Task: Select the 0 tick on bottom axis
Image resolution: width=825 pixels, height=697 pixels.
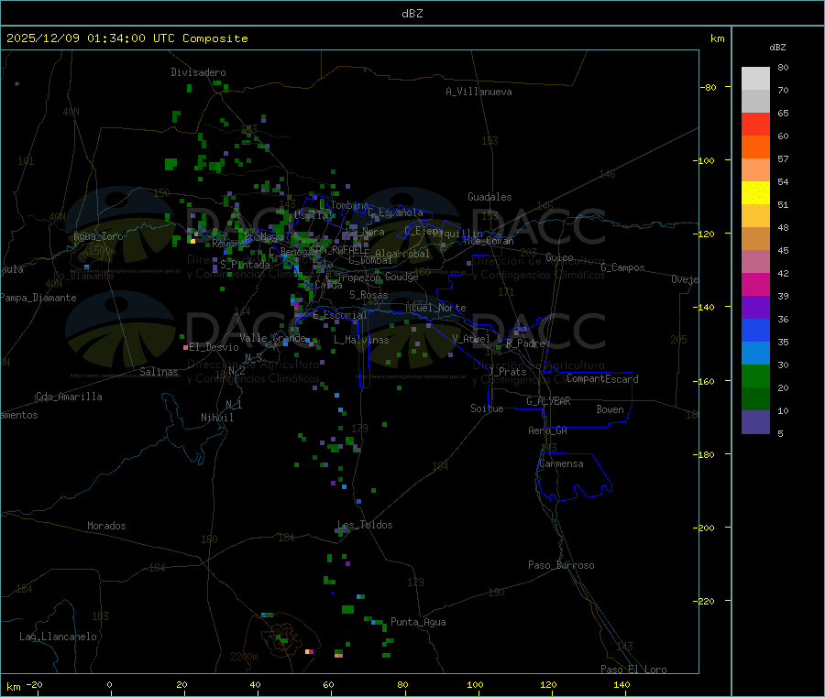Action: coord(109,685)
